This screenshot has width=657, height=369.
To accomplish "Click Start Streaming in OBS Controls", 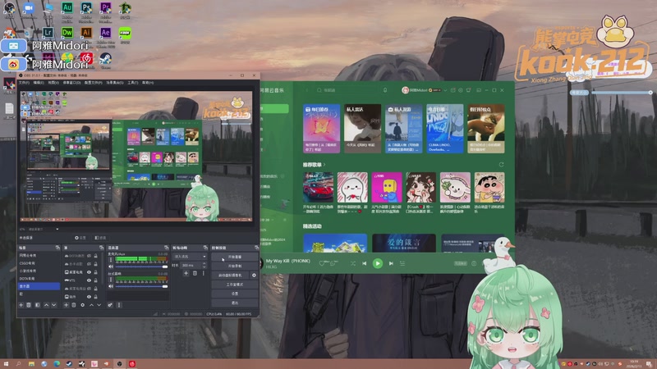I will [235, 257].
